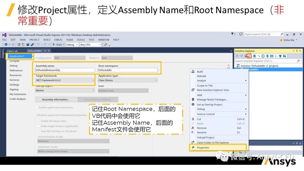The image size is (304, 171).
Task: Toggle the Enable XP visual styles checkbox
Action: tap(39, 121)
